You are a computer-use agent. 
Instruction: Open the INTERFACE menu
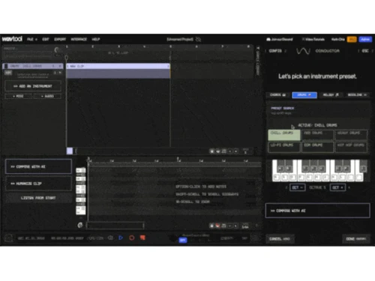coord(79,39)
